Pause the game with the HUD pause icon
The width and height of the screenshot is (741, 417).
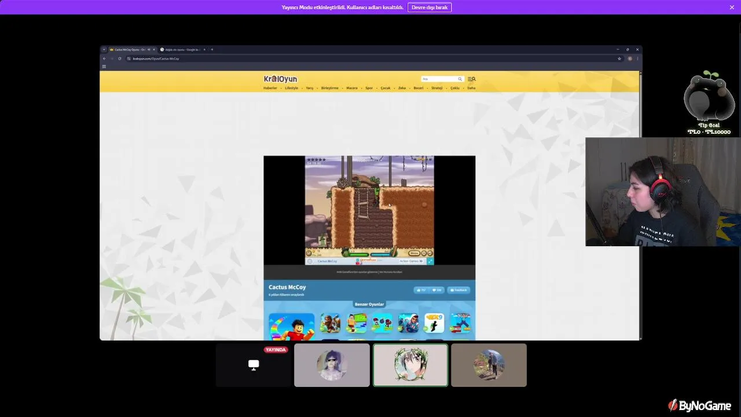coord(424,253)
